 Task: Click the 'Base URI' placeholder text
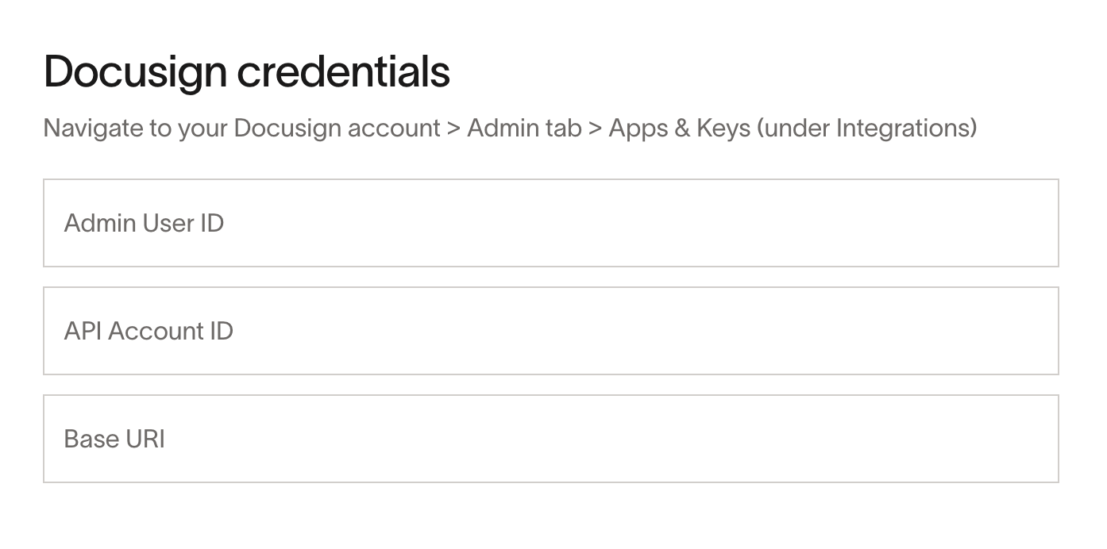click(x=114, y=439)
